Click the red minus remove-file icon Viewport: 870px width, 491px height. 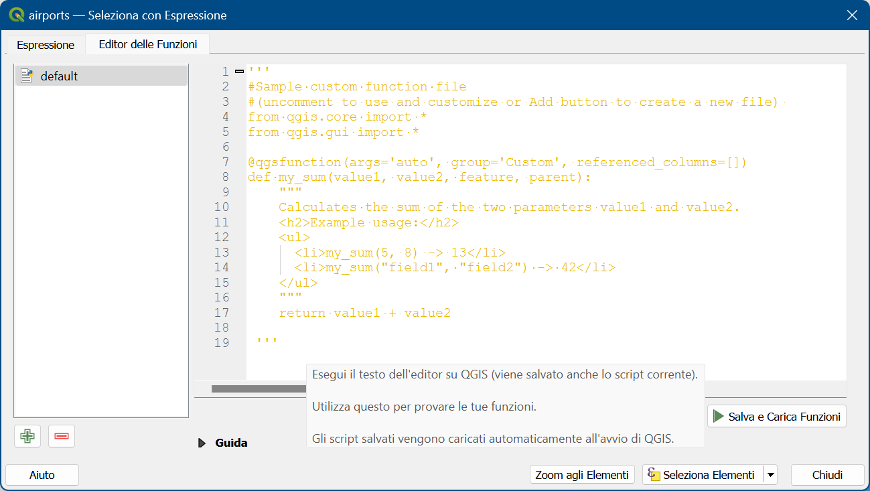(x=62, y=436)
